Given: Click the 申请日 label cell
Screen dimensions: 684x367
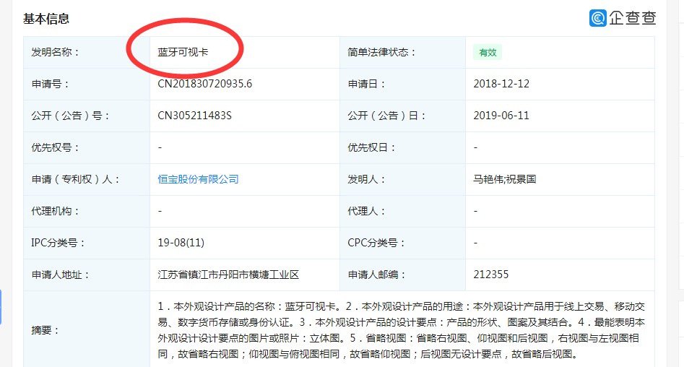Looking at the screenshot, I should click(x=402, y=84).
